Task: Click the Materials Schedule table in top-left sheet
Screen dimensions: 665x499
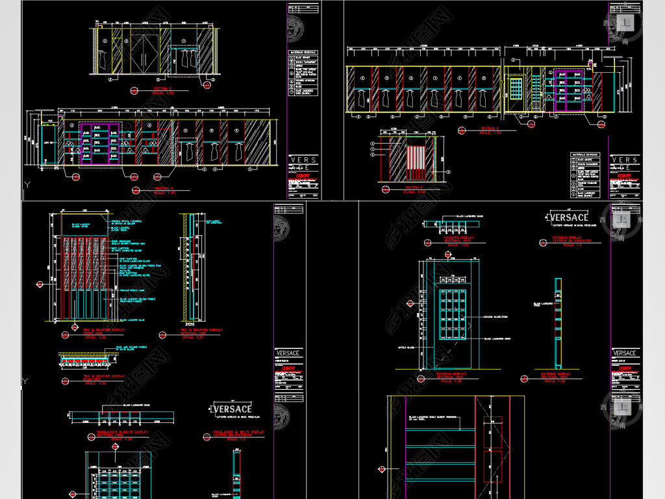Action: pyautogui.click(x=303, y=73)
